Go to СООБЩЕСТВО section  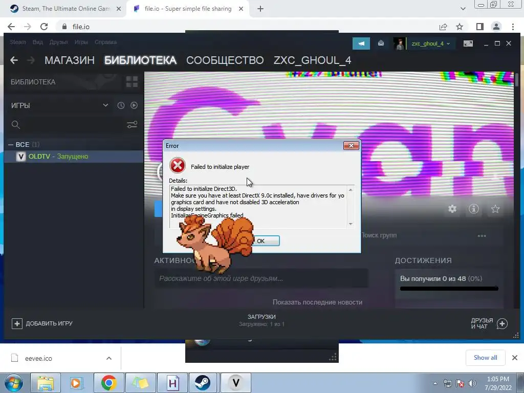click(225, 60)
